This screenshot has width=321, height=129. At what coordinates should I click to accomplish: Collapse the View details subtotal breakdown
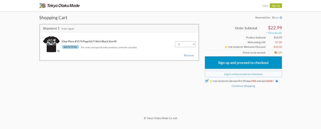tap(274, 33)
